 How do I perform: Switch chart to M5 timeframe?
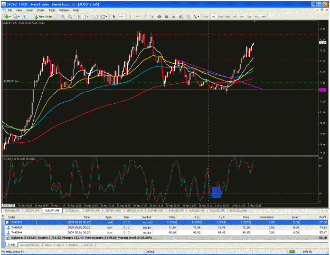click(213, 16)
